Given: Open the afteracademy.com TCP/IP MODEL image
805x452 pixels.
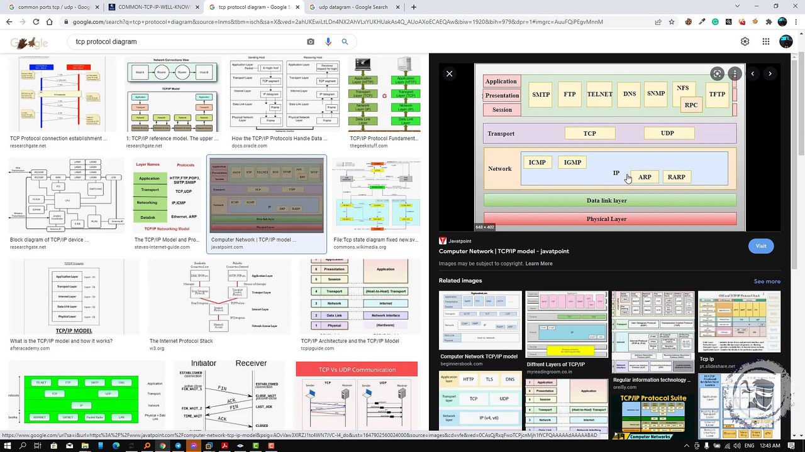Looking at the screenshot, I should [74, 296].
